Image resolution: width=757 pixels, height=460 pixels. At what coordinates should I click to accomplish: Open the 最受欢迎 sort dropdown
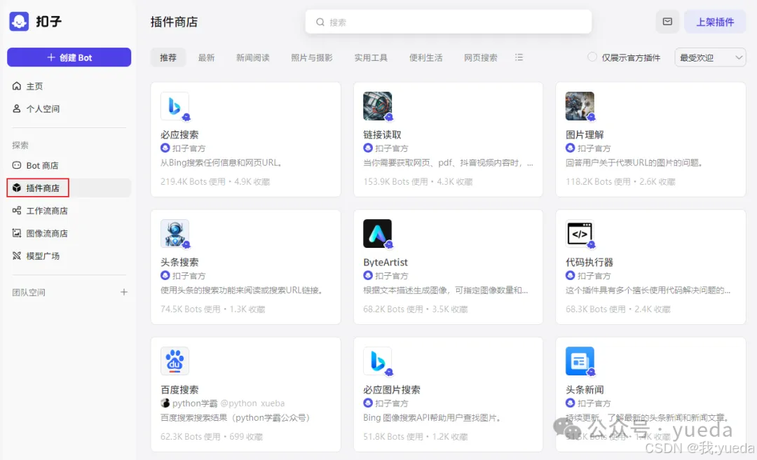click(x=710, y=57)
